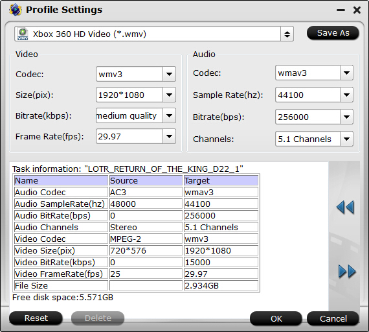Click the Video FrameRate(fps) row name
The height and width of the screenshot is (332, 369).
tap(61, 274)
